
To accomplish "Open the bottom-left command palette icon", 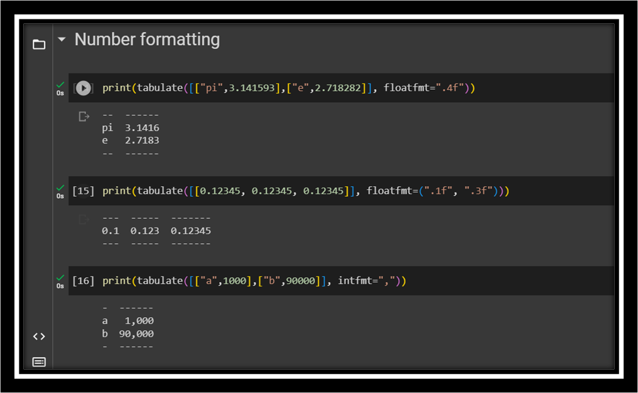I will (39, 362).
